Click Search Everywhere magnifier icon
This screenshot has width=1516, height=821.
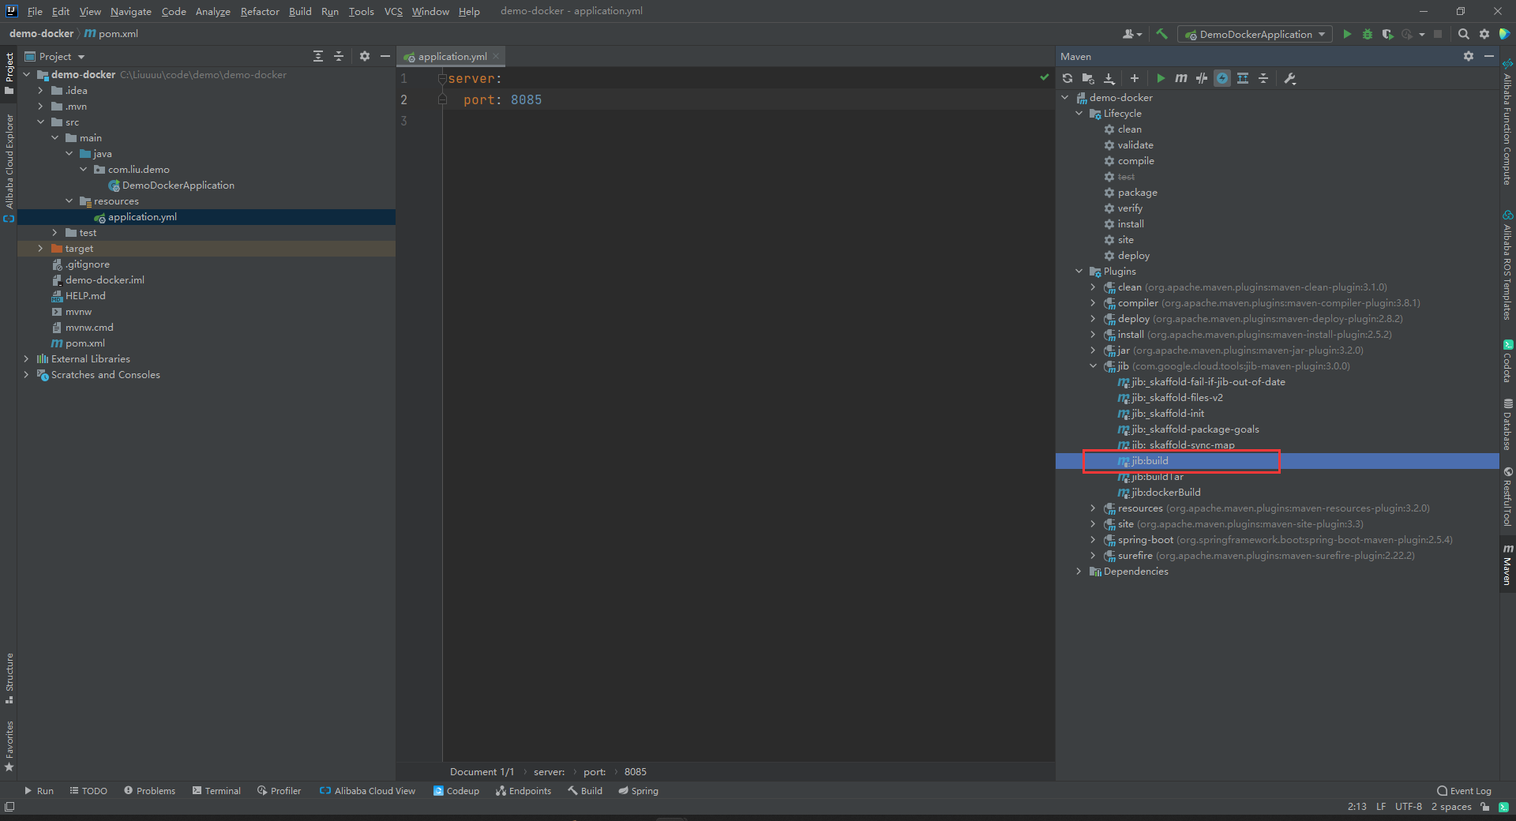1464,34
